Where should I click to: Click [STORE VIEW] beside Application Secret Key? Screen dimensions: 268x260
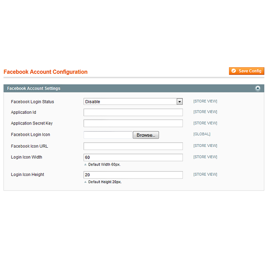point(205,123)
